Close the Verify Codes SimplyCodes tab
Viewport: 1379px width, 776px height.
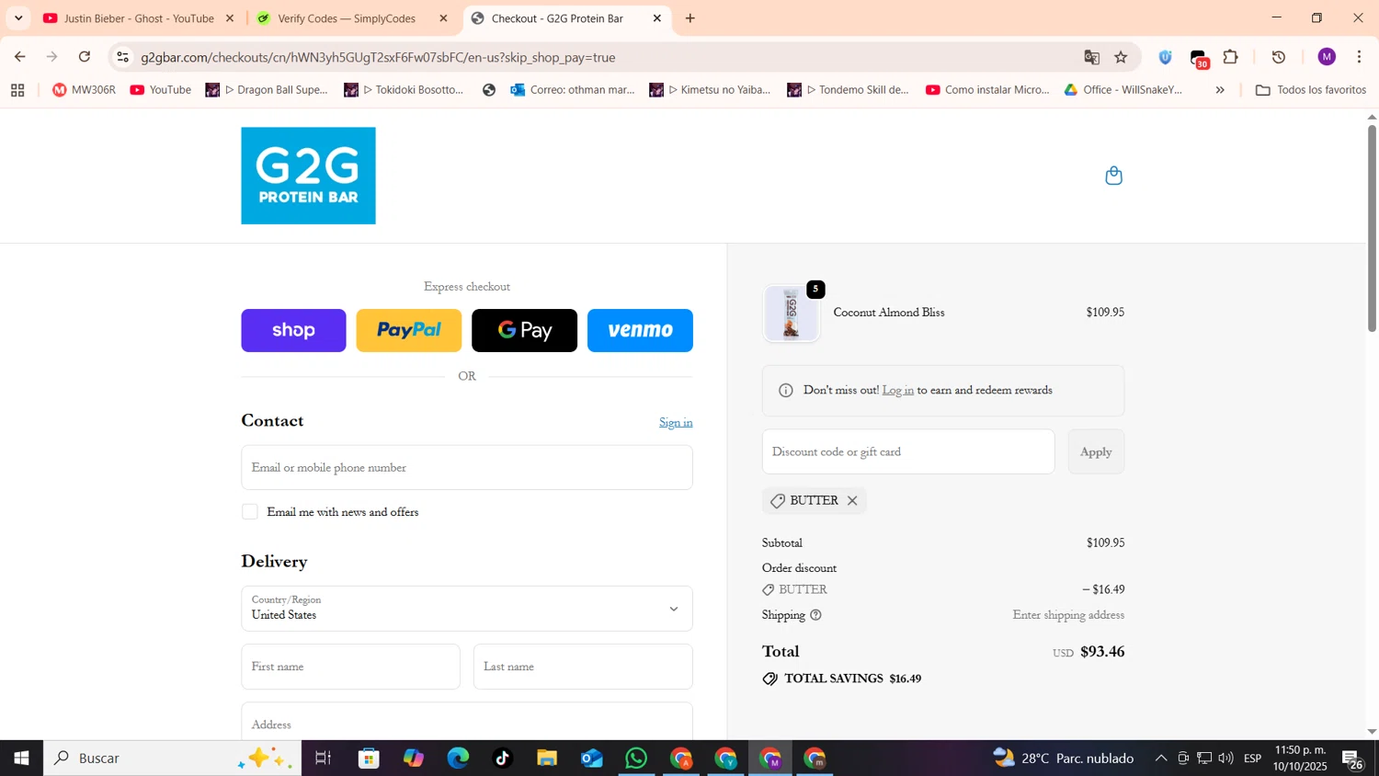443,18
